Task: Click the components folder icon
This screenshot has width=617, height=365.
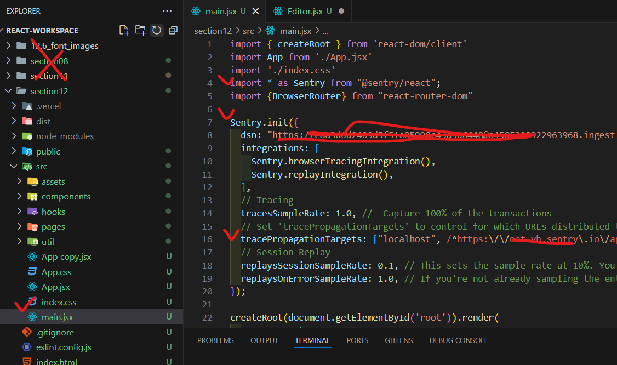Action: pyautogui.click(x=33, y=197)
